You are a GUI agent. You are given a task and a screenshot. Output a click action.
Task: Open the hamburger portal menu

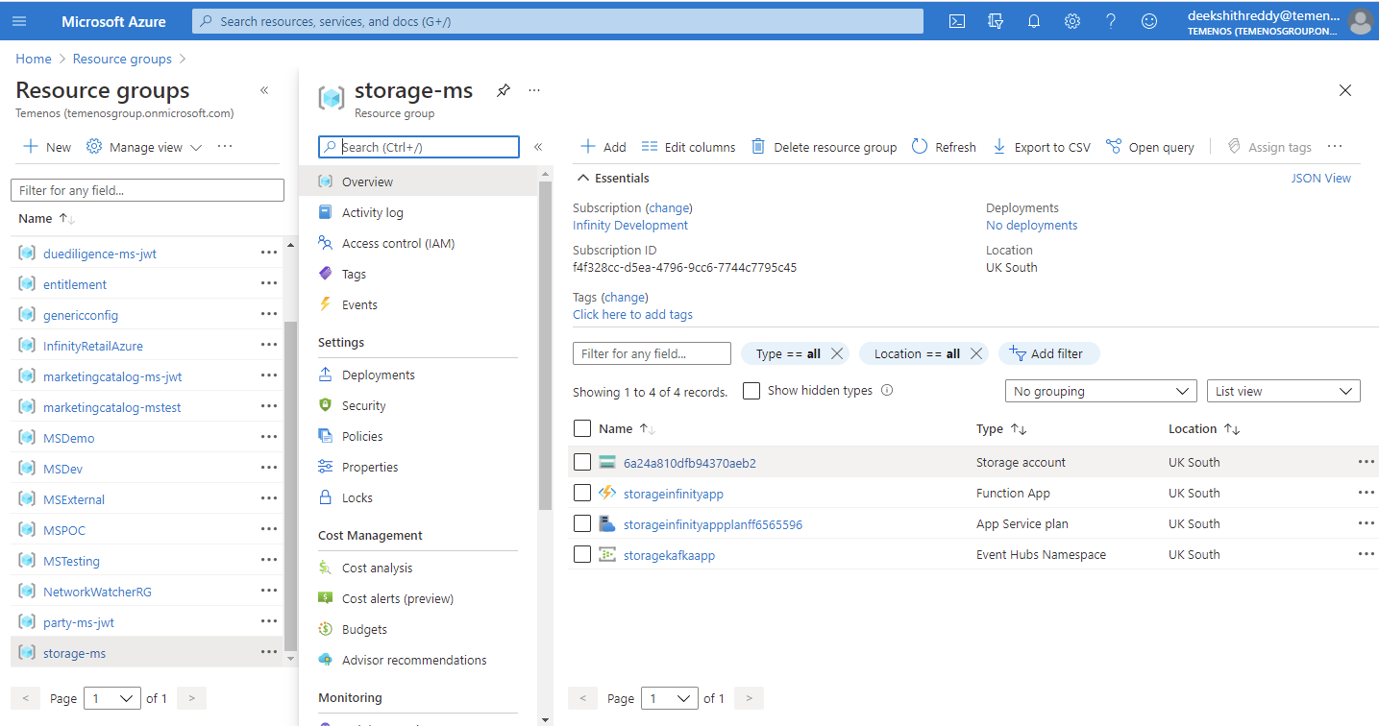click(19, 21)
